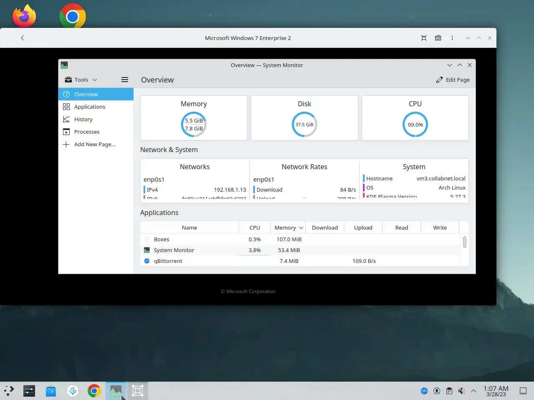Select the System Monitor application row
This screenshot has height=400, width=534.
click(x=300, y=250)
